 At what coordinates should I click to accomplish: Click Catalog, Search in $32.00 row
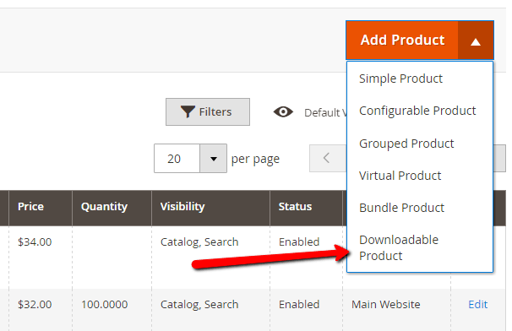199,305
